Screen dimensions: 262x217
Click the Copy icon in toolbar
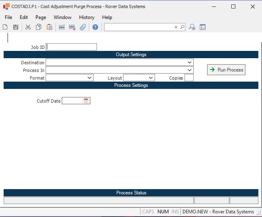coord(38,27)
